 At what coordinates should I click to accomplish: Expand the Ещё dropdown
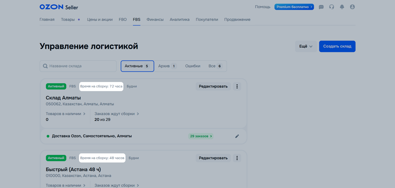click(x=306, y=46)
